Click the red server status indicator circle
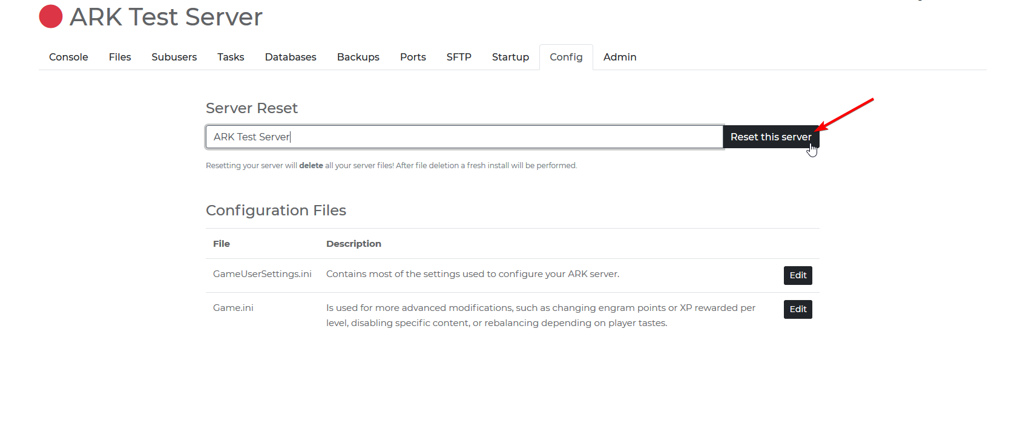Image resolution: width=1026 pixels, height=441 pixels. pos(51,16)
